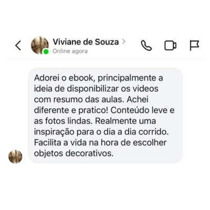The height and width of the screenshot is (210, 210).
Task: Start a voice call with Viviane
Action: click(x=146, y=46)
